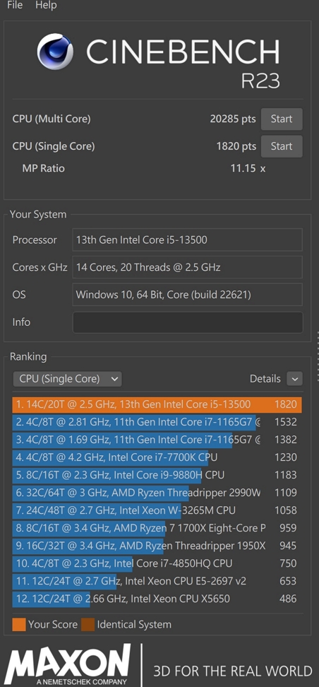This screenshot has height=687, width=319.
Task: Select ranking row 1 Core i5-13500
Action: 157,404
